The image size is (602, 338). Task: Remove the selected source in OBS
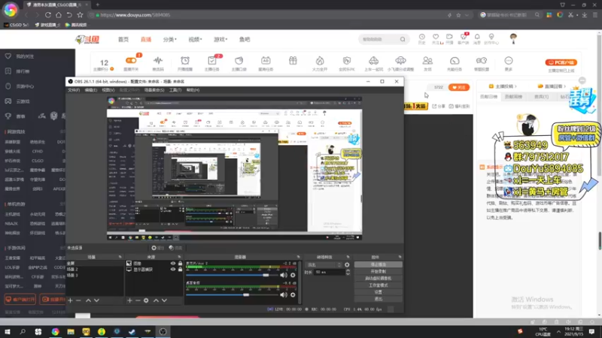point(138,300)
